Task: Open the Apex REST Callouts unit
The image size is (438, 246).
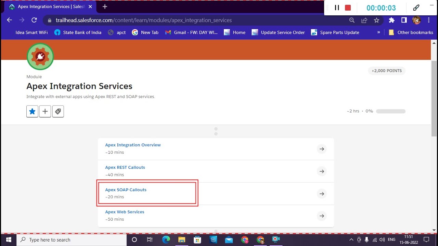Action: [125, 167]
